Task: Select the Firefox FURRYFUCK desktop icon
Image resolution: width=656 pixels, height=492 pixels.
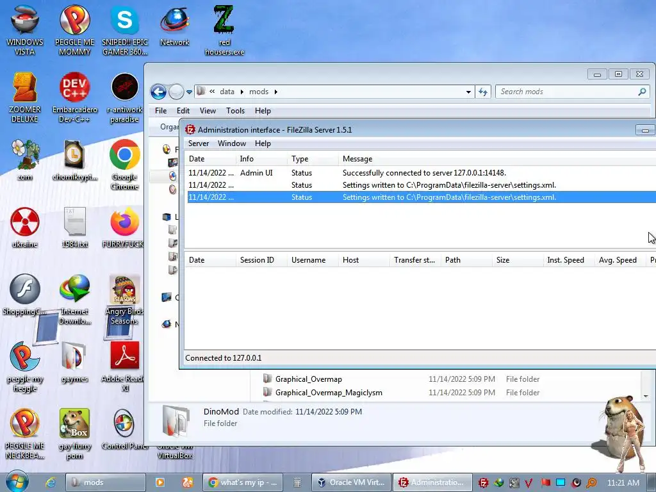Action: [x=125, y=227]
